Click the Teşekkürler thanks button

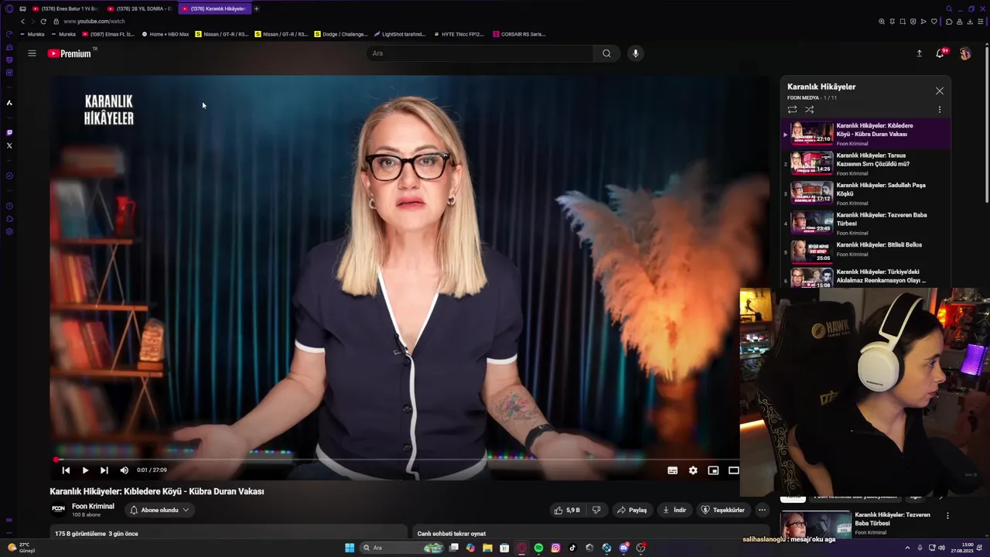pos(722,510)
